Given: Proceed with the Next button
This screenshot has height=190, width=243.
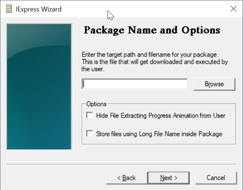Looking at the screenshot, I should coord(169,178).
